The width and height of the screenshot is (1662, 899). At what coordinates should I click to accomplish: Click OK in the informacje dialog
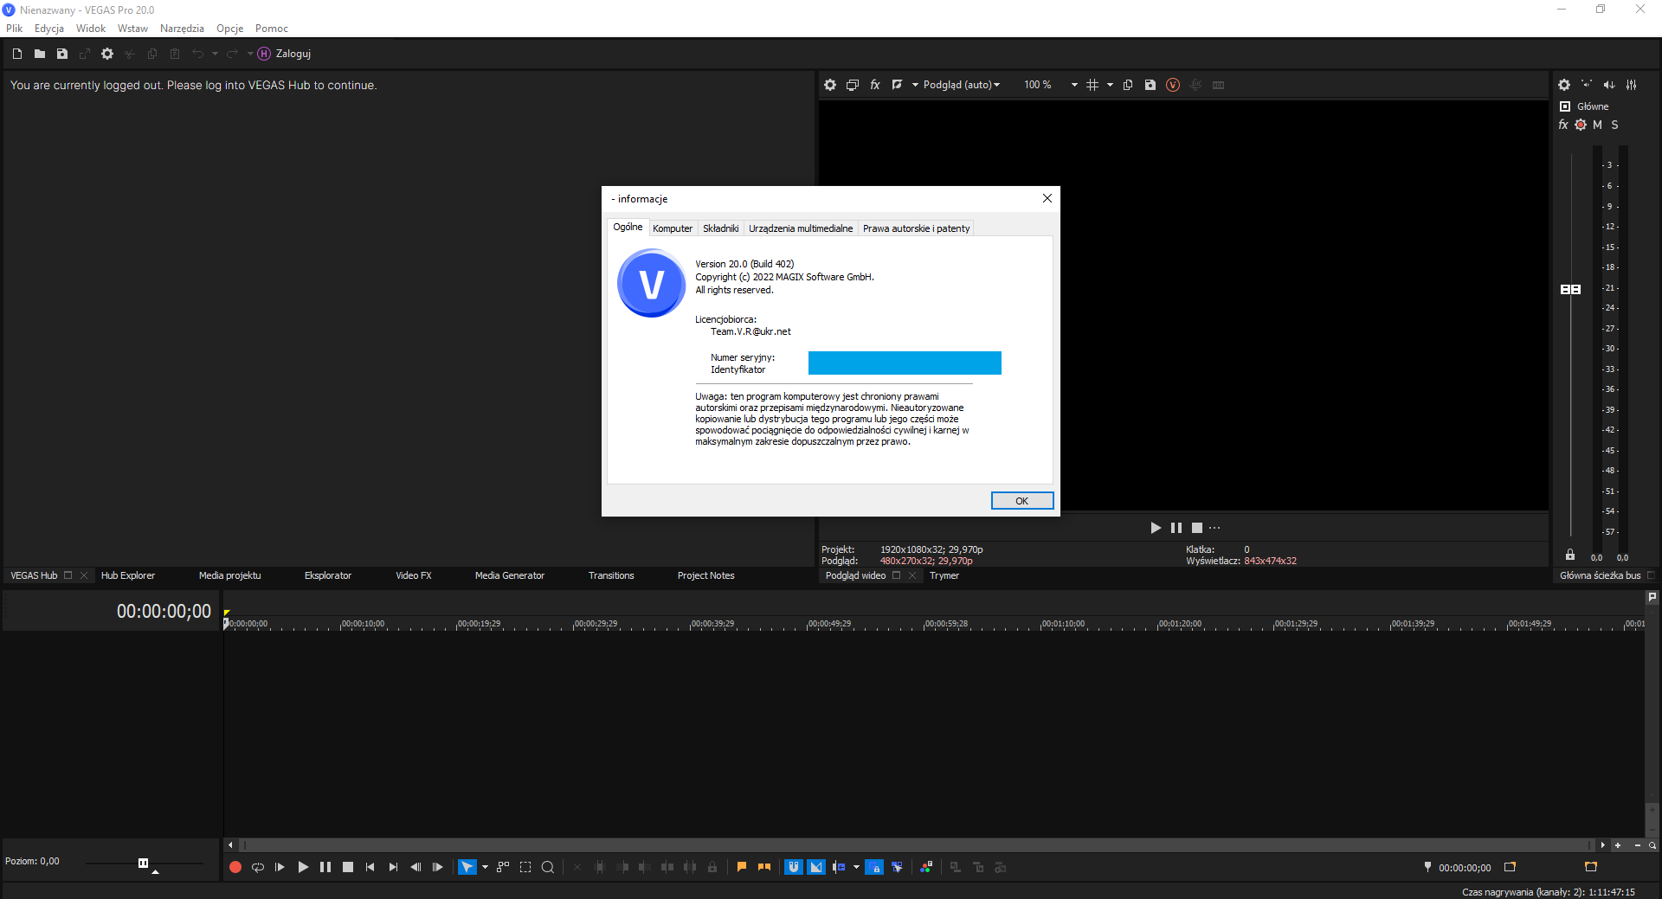point(1022,501)
